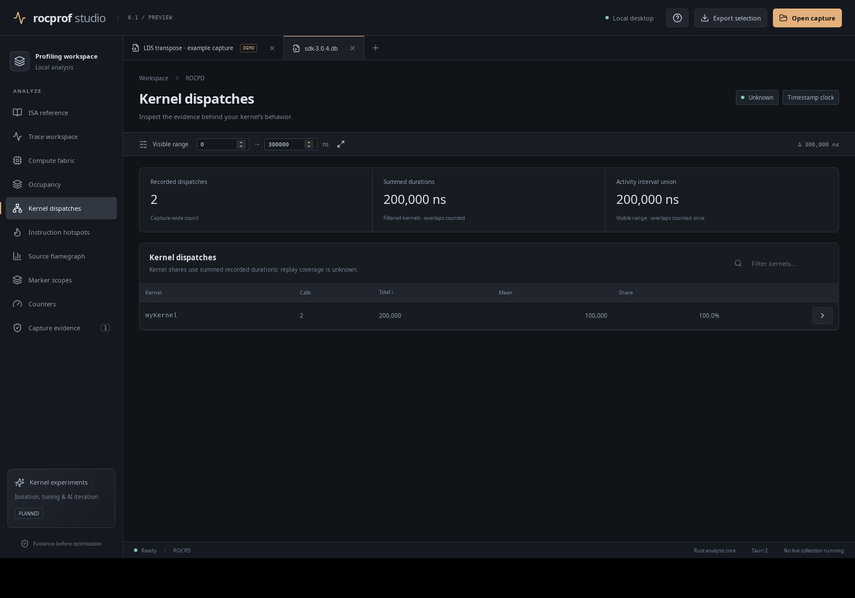Click Local desktop status indicator

629,18
